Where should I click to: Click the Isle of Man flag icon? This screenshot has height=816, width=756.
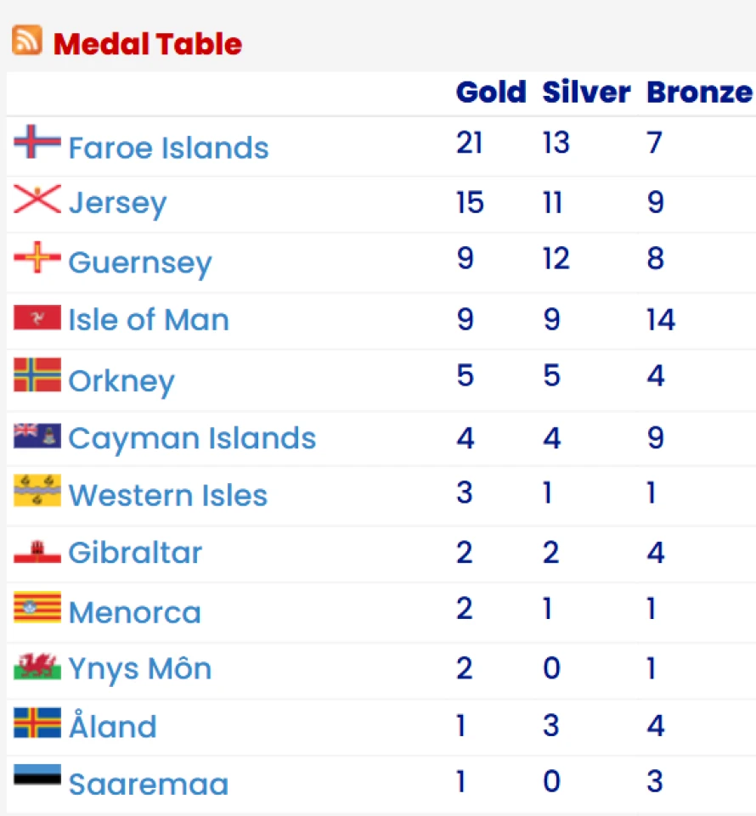[x=37, y=318]
